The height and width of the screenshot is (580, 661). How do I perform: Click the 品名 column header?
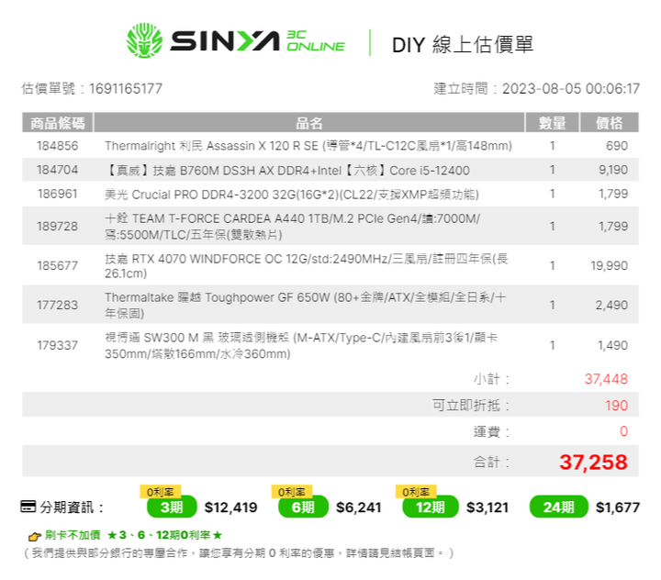click(x=309, y=123)
